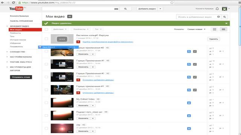This screenshot has width=241, height=135.
Task: Click the blue privacy icon for clip video
Action: click(x=189, y=129)
